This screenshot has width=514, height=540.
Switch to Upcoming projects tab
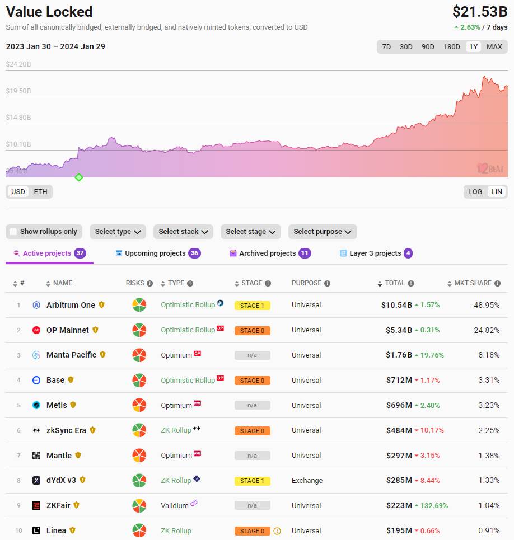(x=158, y=253)
